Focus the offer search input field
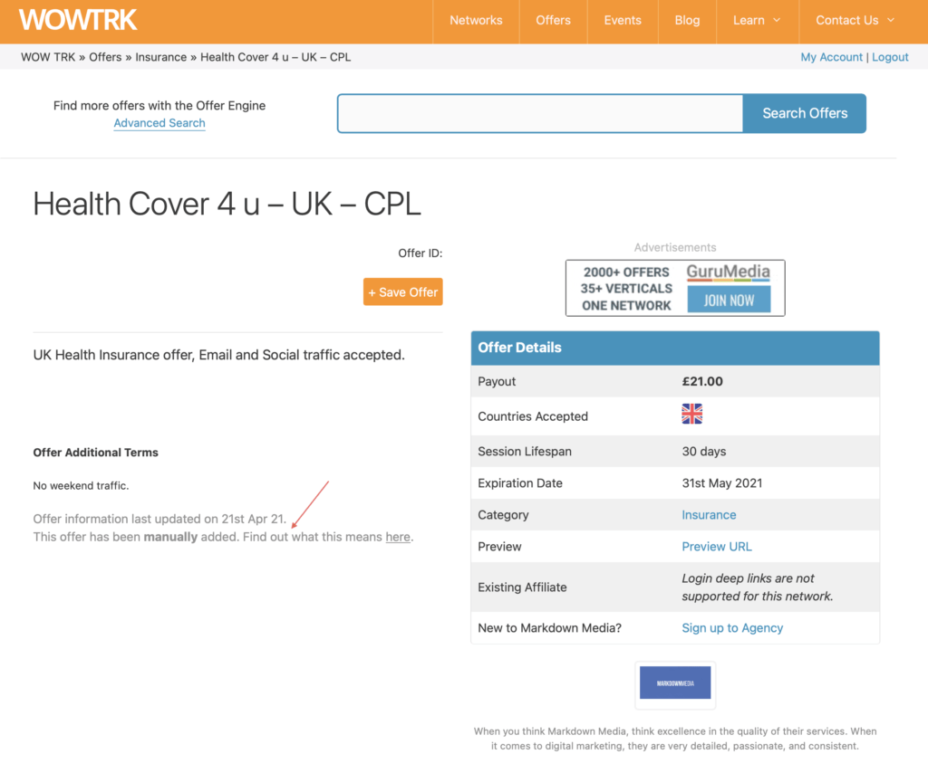This screenshot has height=764, width=928. (540, 113)
